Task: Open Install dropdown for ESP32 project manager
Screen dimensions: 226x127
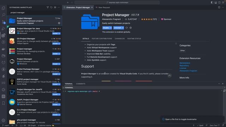Action: pyautogui.click(x=59, y=84)
